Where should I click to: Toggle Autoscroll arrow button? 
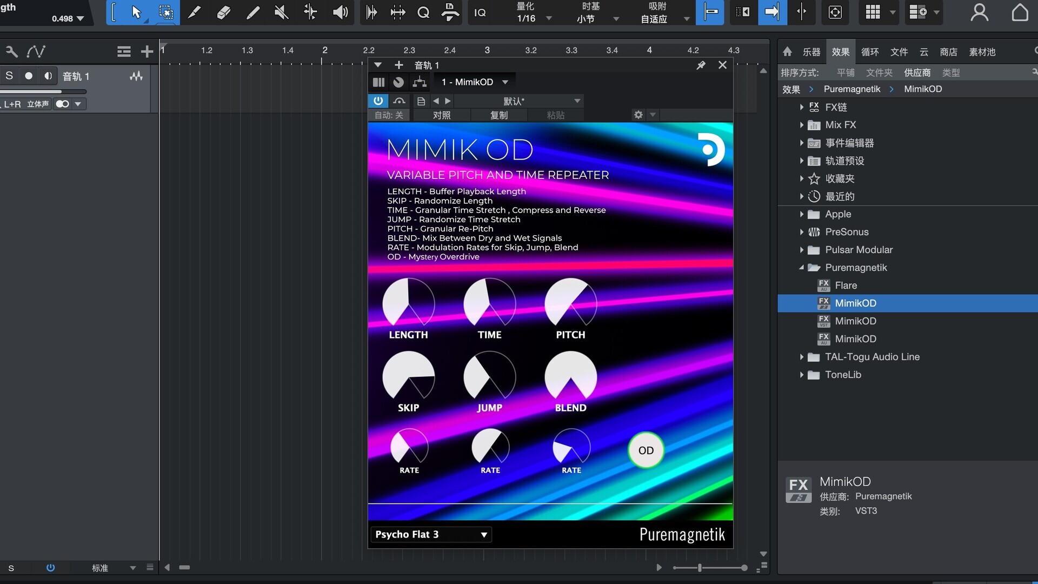tap(772, 12)
